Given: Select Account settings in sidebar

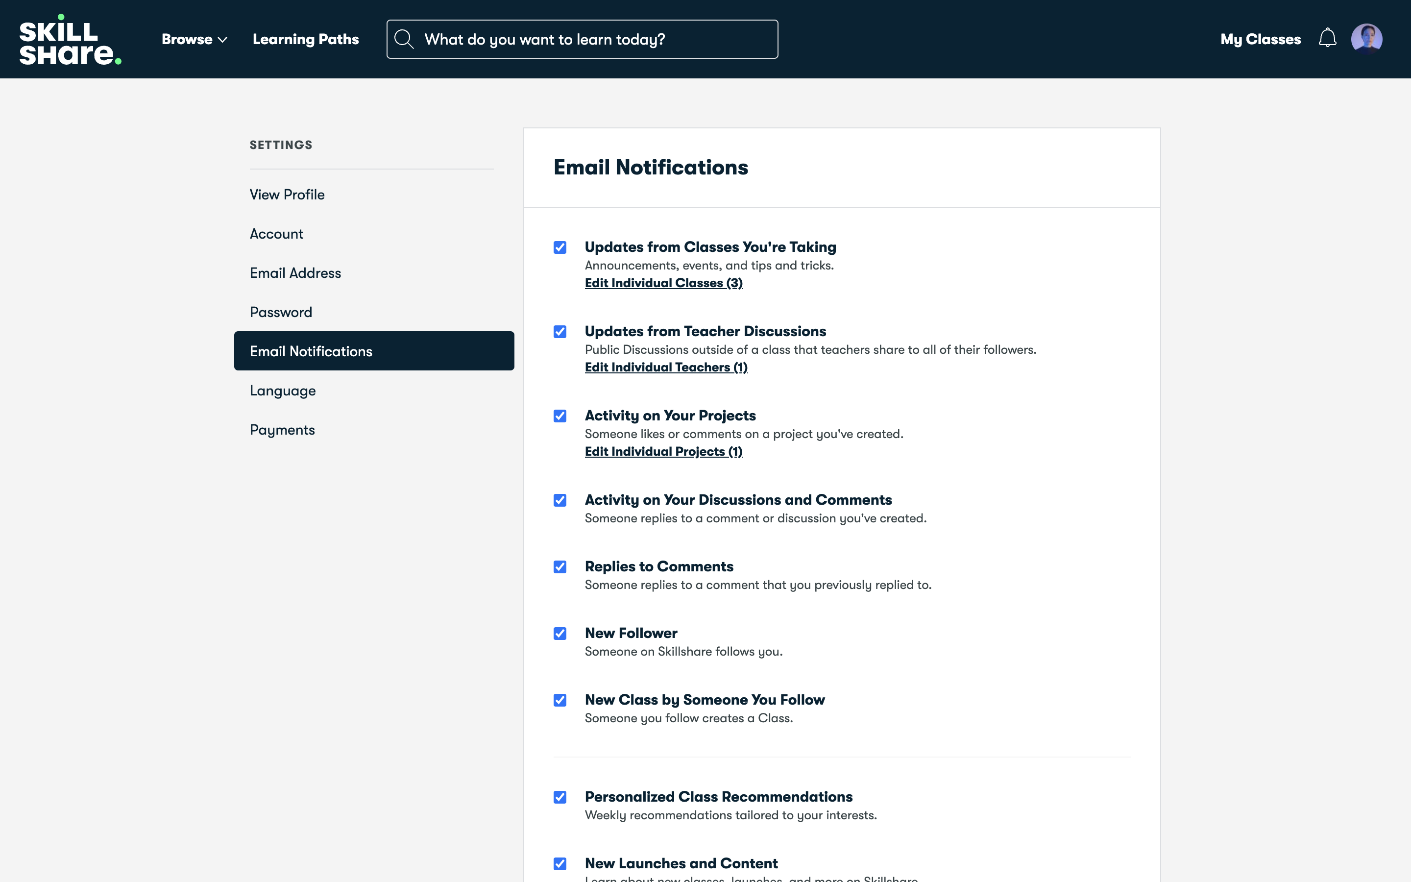Looking at the screenshot, I should click(276, 233).
